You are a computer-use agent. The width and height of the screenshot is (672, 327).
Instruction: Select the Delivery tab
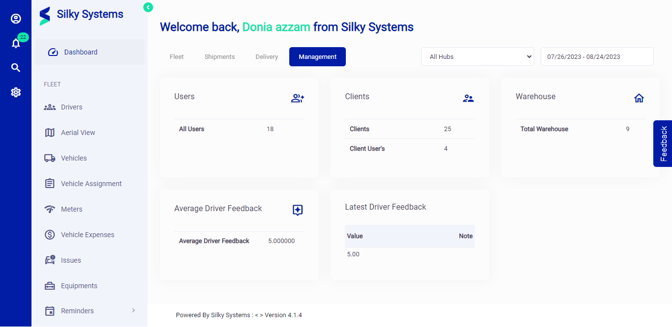[267, 56]
